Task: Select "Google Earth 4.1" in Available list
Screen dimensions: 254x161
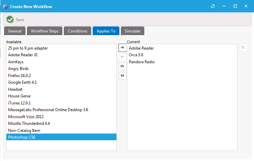Action: point(61,82)
